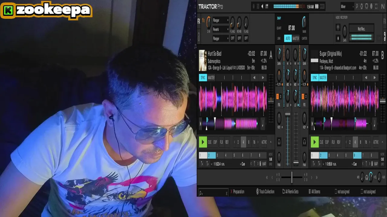Toggle cruise headphones icon in header

(366, 6)
